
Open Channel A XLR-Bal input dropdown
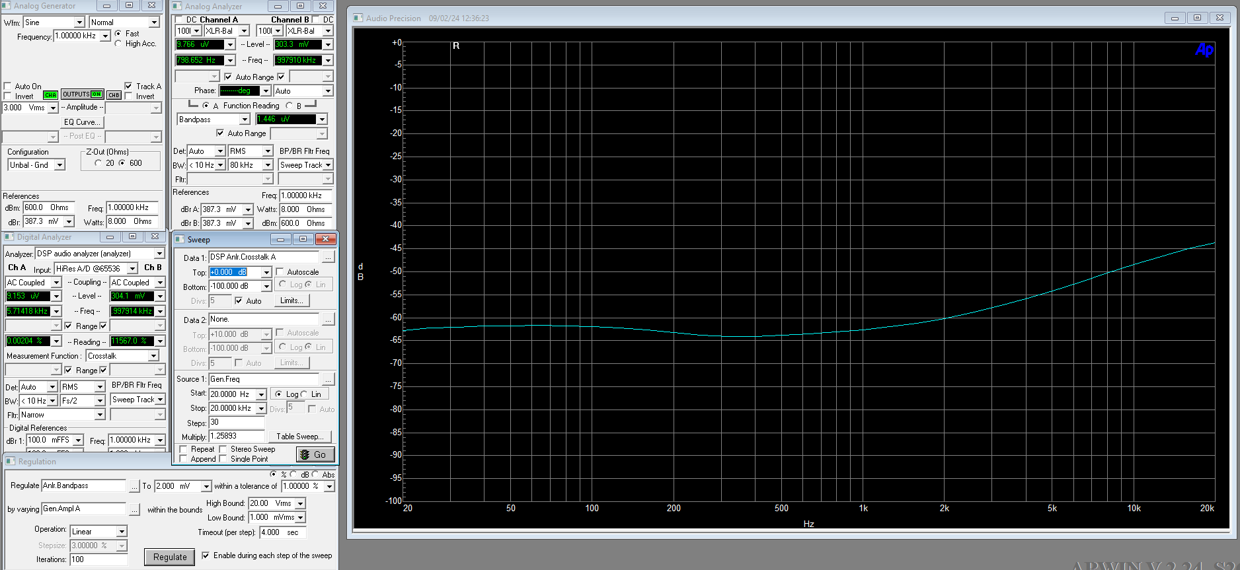tap(244, 31)
